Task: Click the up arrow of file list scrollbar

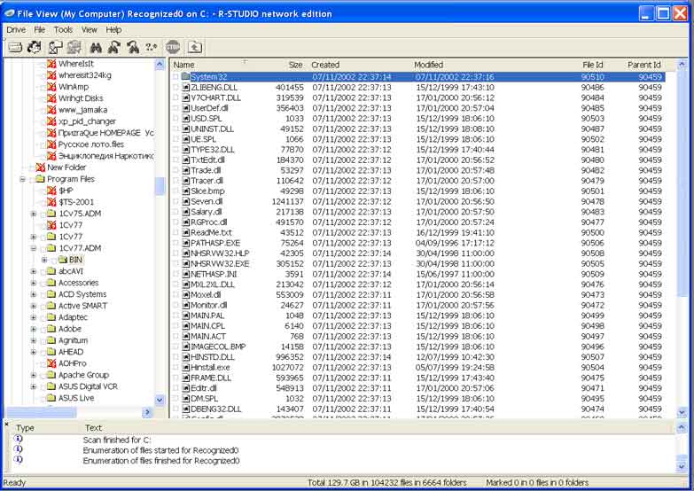Action: tap(682, 65)
